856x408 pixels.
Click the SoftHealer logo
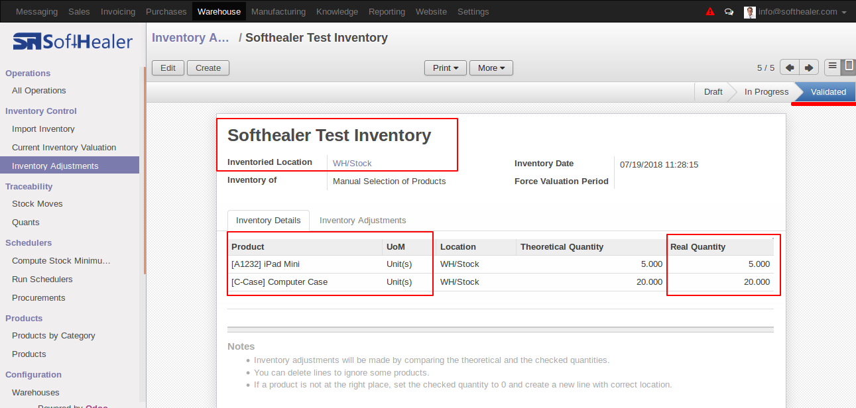(73, 42)
